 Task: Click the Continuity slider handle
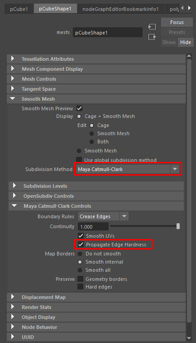pyautogui.click(x=178, y=226)
